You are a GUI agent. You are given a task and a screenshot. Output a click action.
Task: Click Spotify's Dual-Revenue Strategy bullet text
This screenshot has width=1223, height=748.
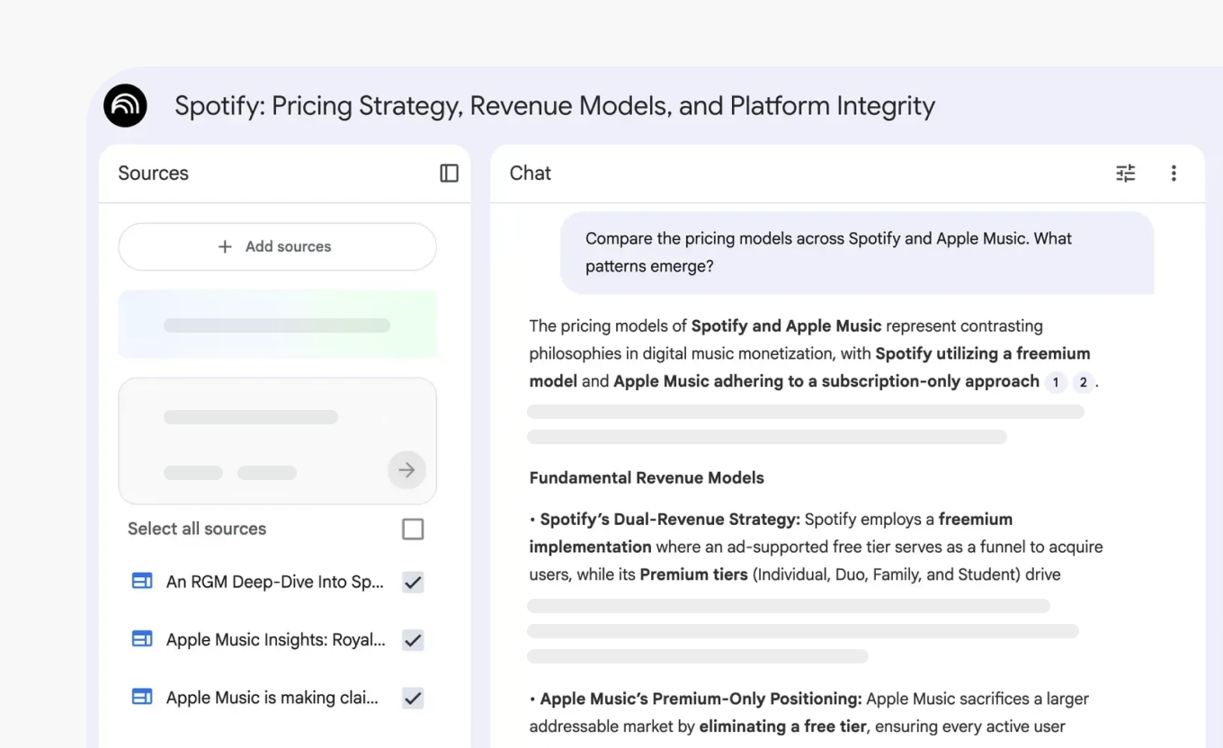(816, 547)
